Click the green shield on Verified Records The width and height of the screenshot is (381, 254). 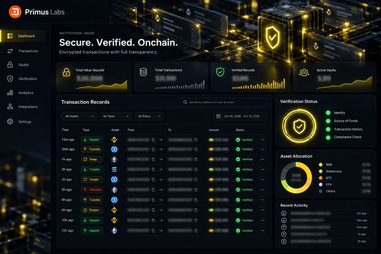(x=220, y=72)
